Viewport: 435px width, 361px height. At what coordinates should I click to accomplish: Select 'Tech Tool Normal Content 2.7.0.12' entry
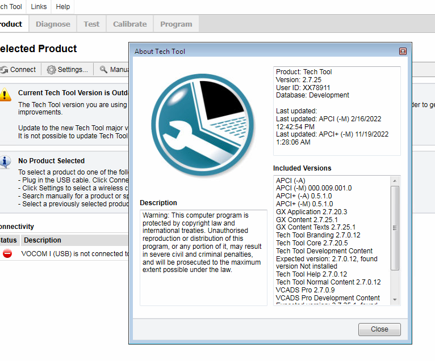click(328, 282)
